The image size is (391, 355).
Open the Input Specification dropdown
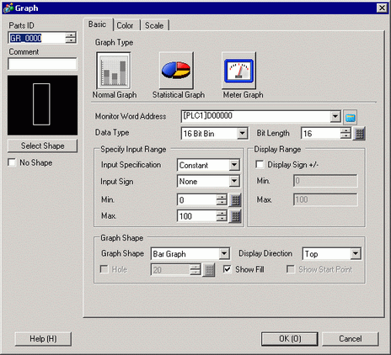(234, 165)
